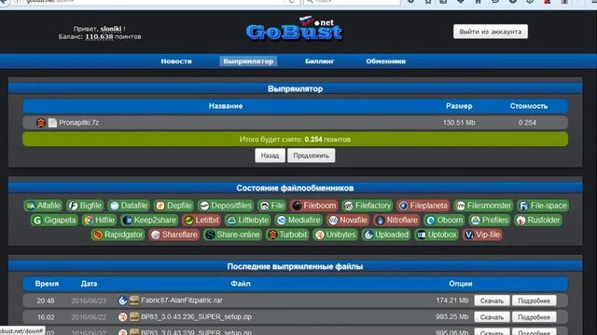The height and width of the screenshot is (335, 597).
Task: Select the Выпрямлятор tab
Action: [x=248, y=61]
